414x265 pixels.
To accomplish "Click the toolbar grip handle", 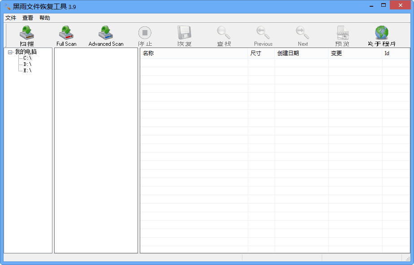I will point(6,35).
